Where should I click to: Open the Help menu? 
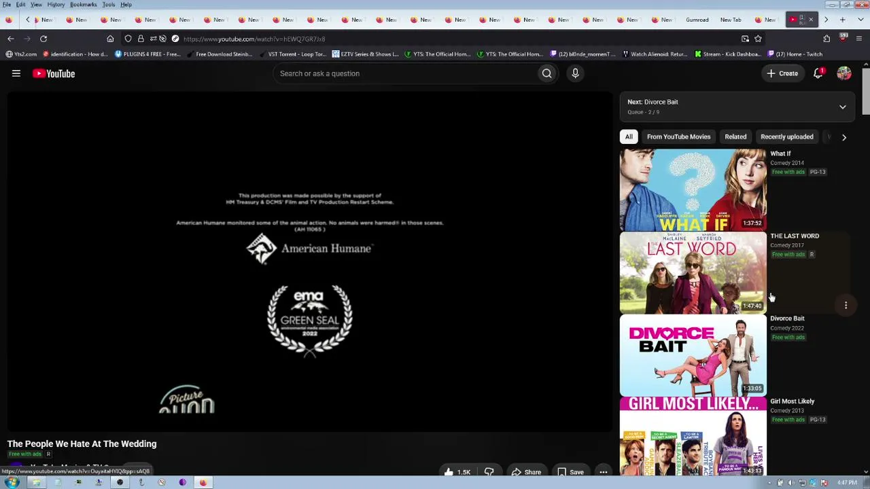click(x=126, y=5)
